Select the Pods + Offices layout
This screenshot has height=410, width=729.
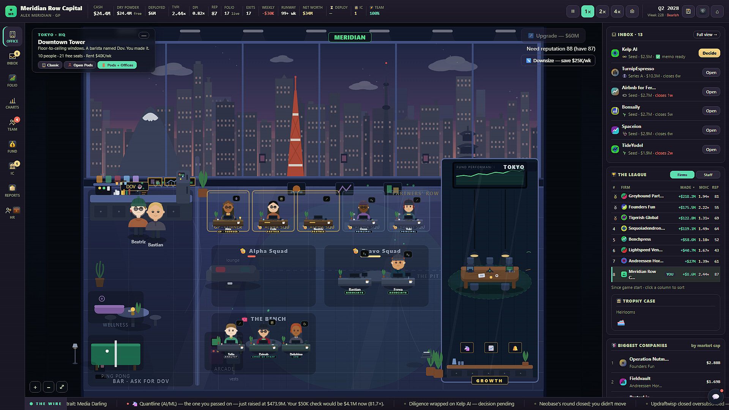coord(117,65)
